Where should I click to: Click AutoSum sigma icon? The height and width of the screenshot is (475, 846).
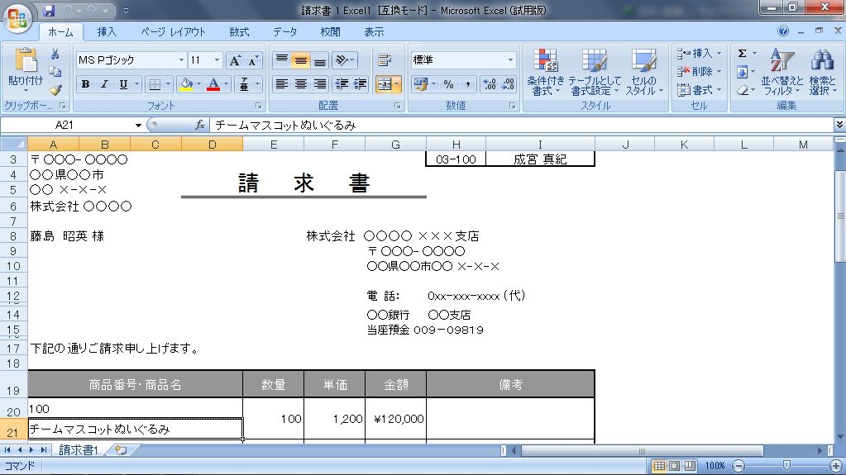743,54
